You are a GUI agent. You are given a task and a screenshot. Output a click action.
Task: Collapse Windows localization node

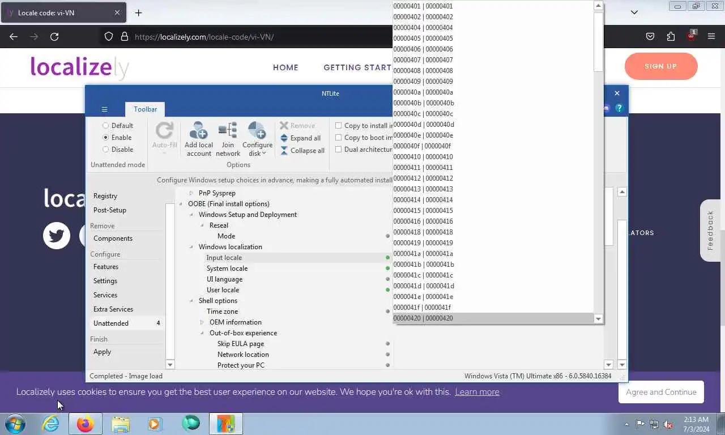(x=191, y=247)
